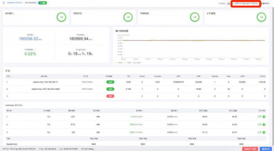Click the hashrate line in the chart
274x151 pixels.
pos(194,40)
